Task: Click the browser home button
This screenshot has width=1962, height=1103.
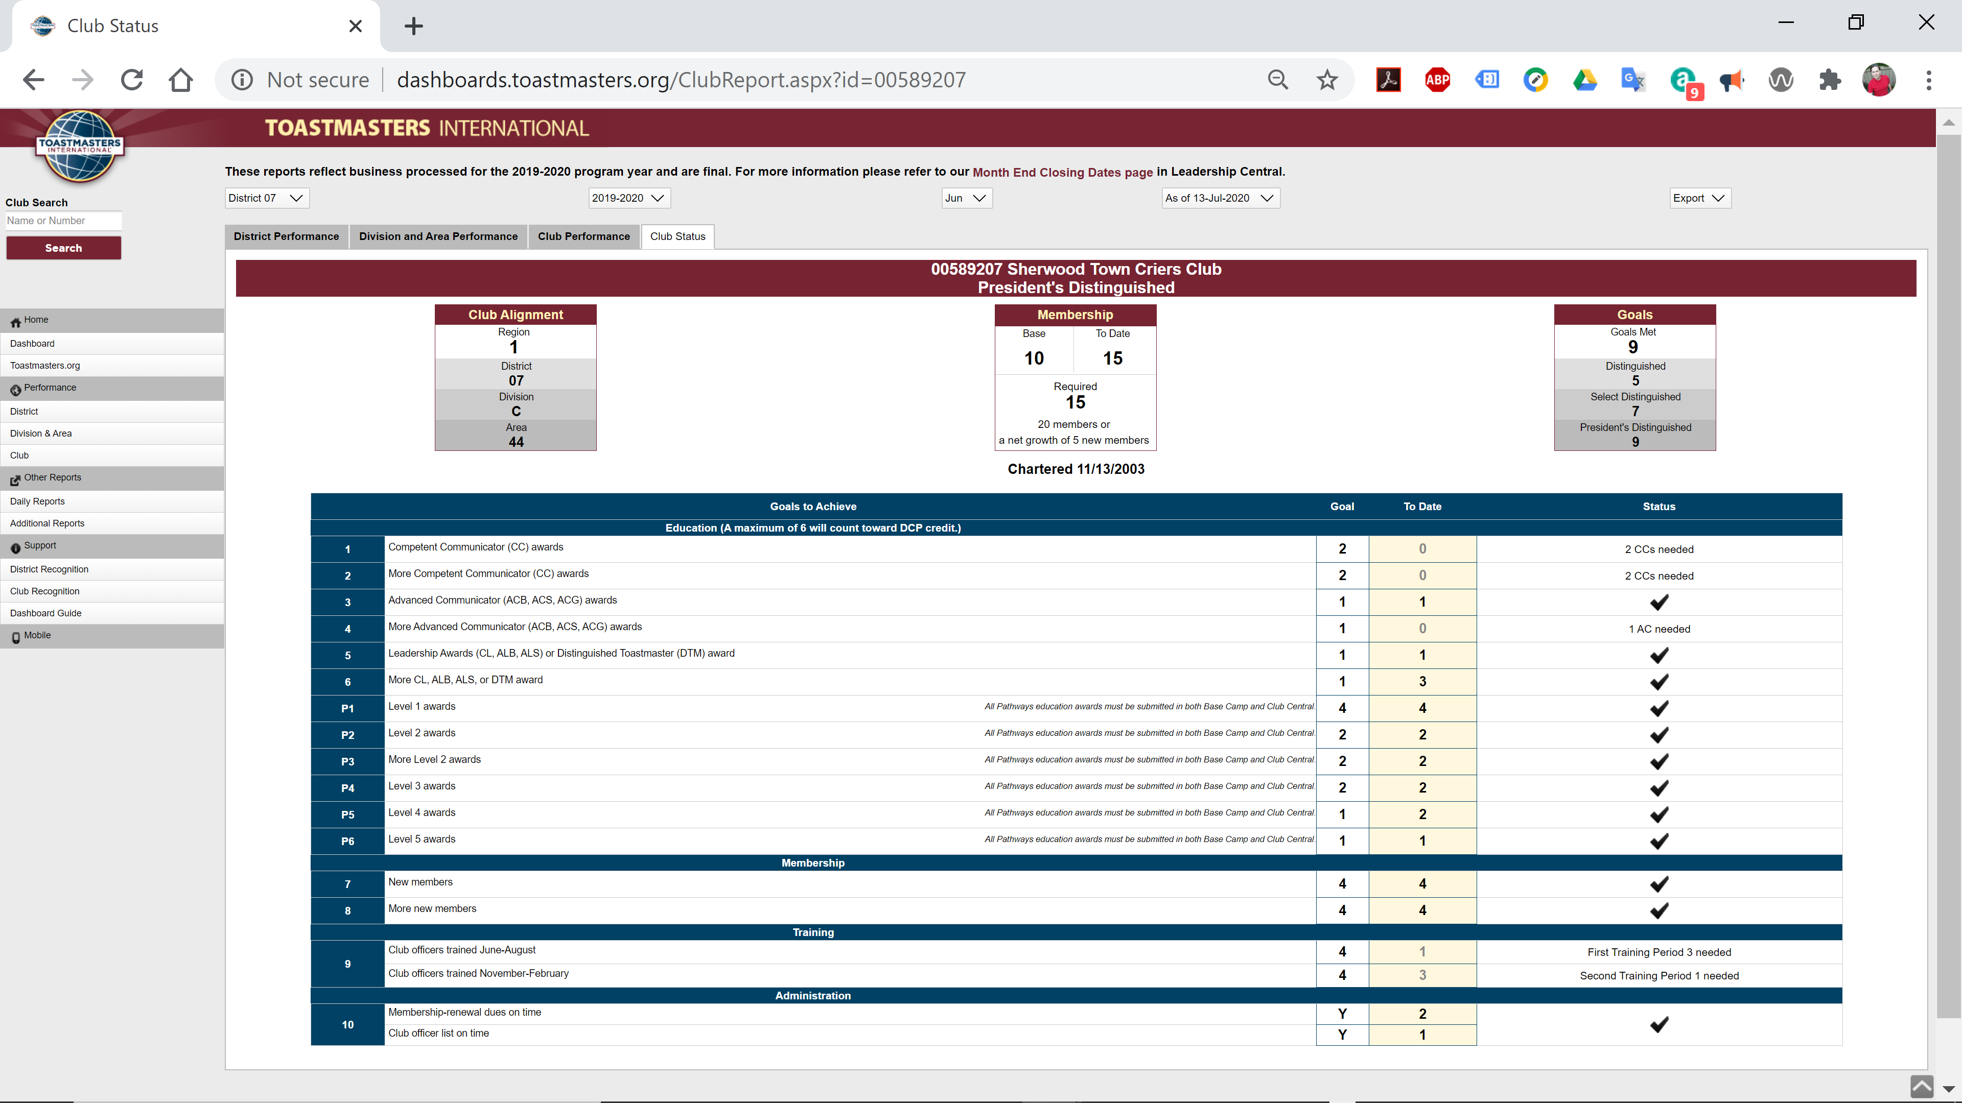Action: (180, 80)
